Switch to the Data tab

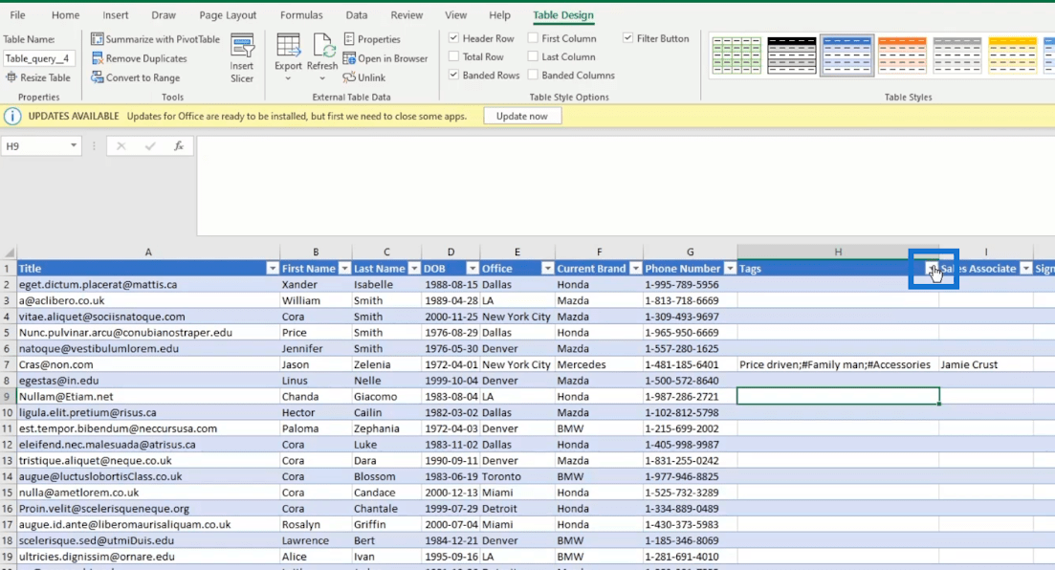coord(357,14)
